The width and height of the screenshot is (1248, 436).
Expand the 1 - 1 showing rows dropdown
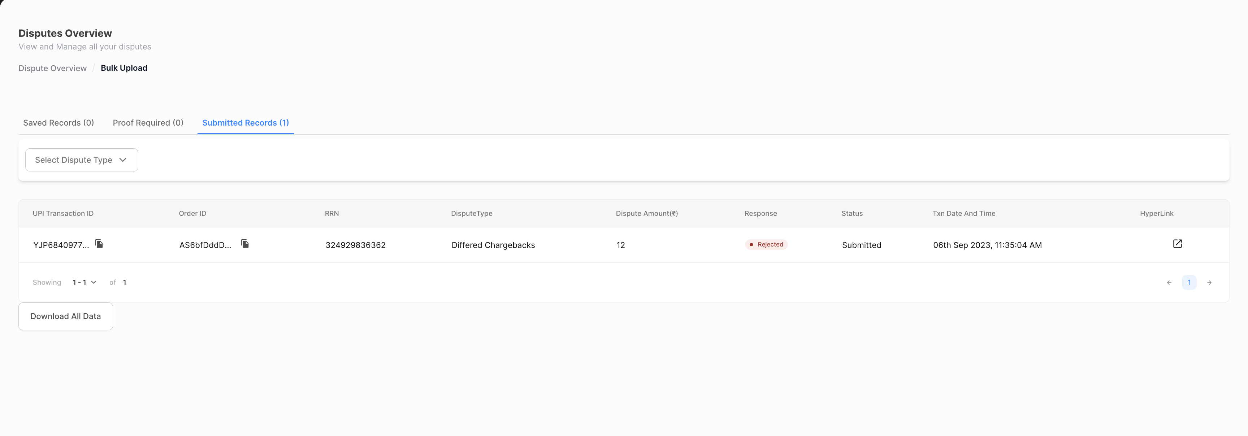click(x=84, y=283)
